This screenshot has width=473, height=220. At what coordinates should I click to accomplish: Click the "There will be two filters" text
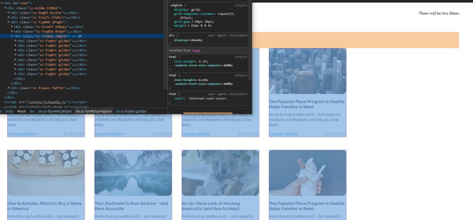click(x=439, y=13)
